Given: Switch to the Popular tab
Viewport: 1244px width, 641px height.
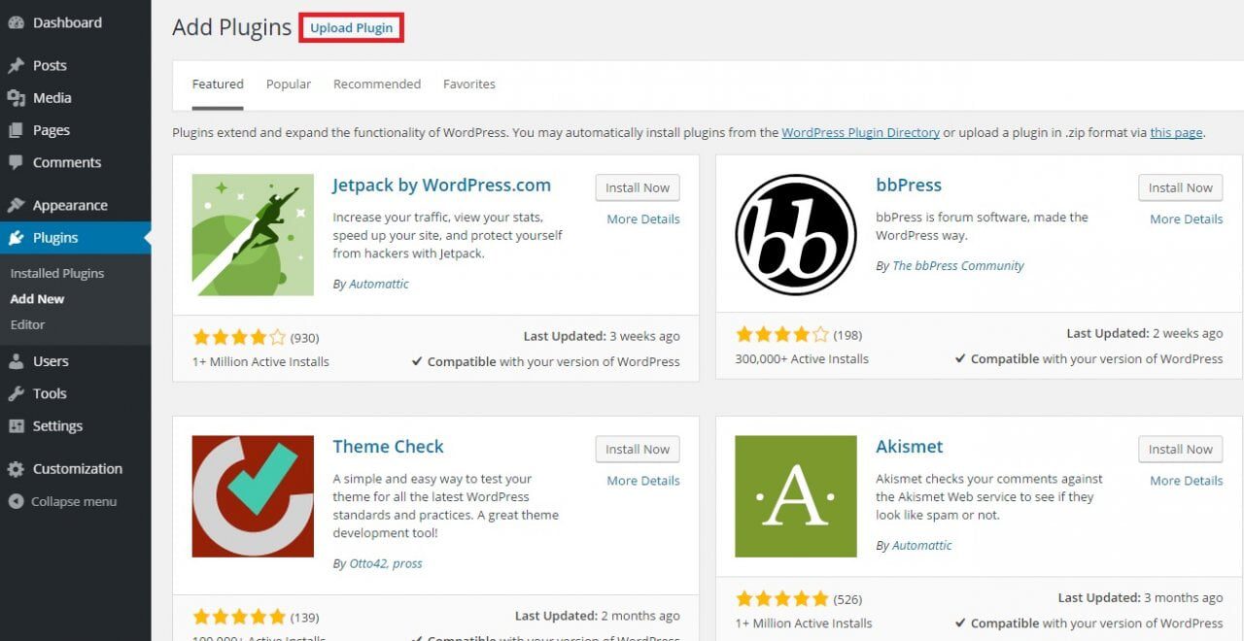Looking at the screenshot, I should tap(289, 84).
